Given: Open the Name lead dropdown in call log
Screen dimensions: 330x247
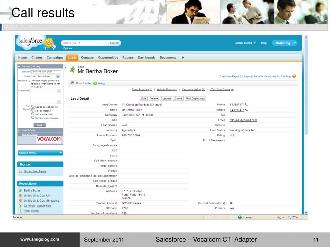Looking at the screenshot, I should pos(58,76).
